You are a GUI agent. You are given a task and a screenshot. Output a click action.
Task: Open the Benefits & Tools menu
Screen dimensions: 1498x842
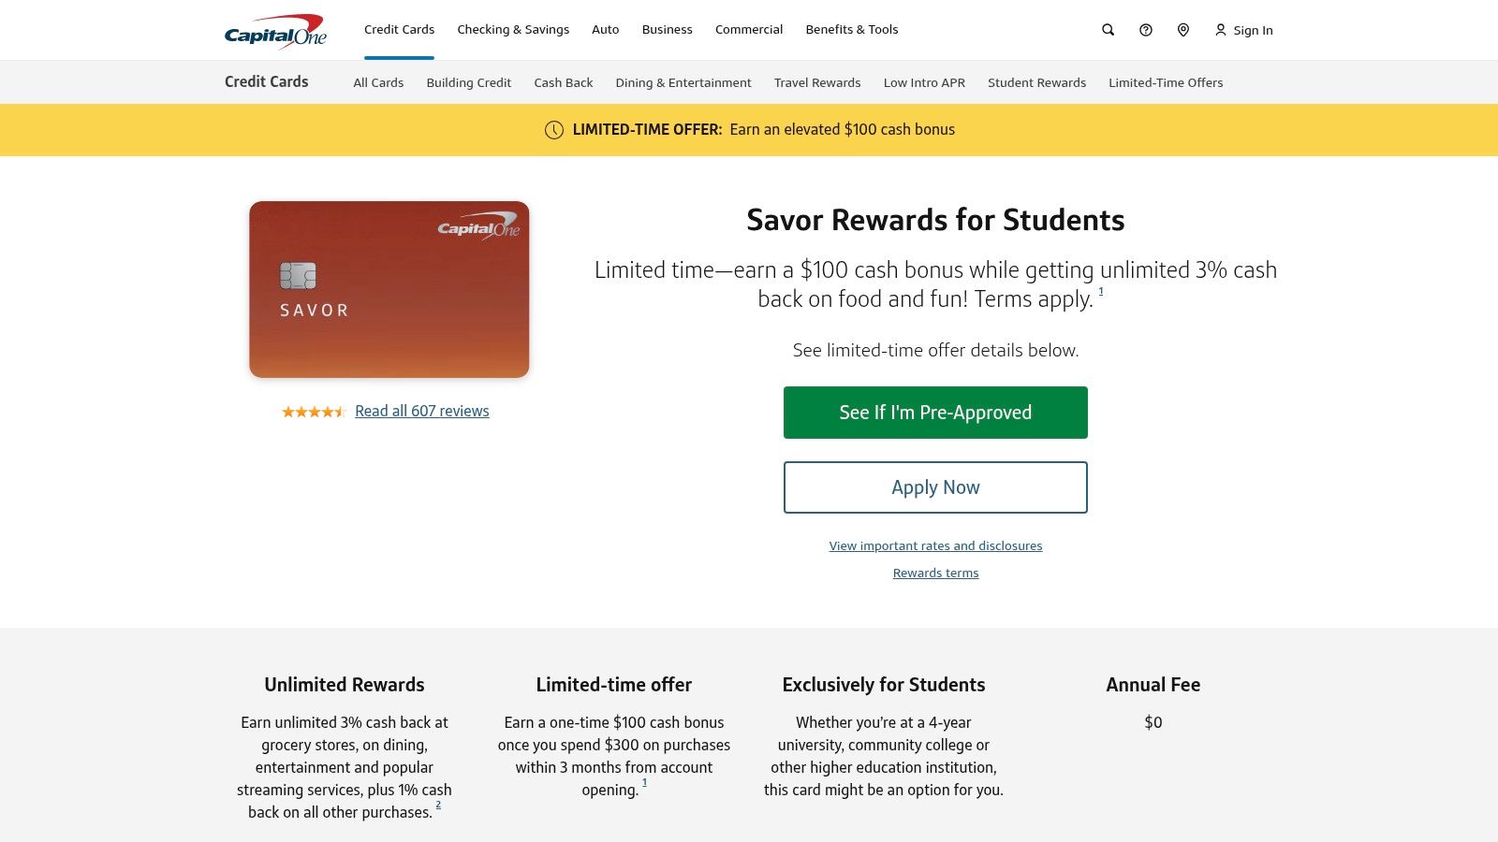[x=852, y=30]
